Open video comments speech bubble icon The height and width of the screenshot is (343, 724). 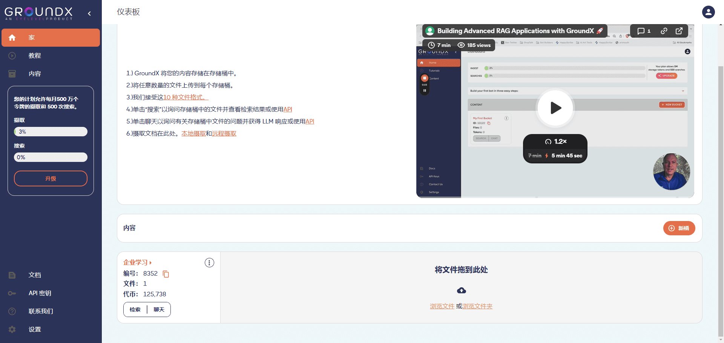[644, 31]
